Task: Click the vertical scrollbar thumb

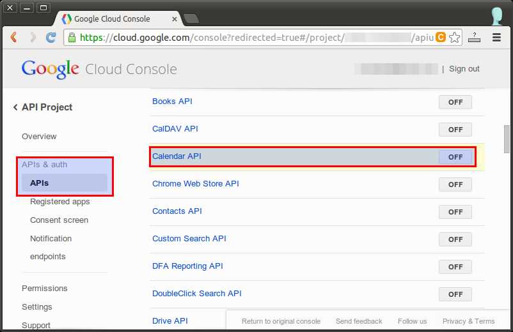Action: click(x=507, y=139)
